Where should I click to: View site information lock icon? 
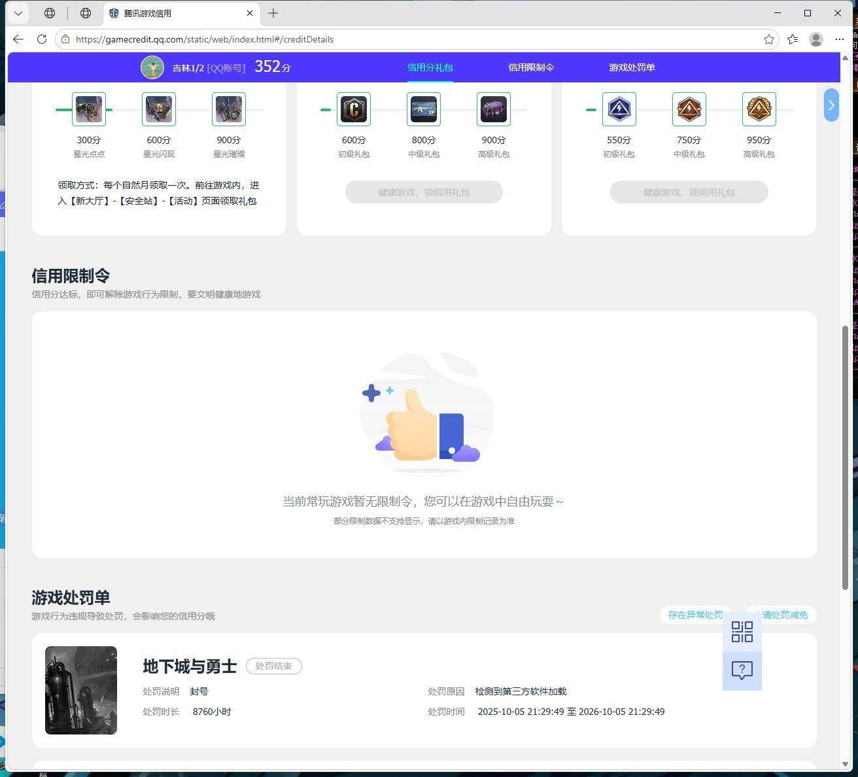pyautogui.click(x=65, y=39)
